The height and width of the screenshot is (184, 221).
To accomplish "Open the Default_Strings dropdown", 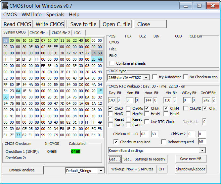I will tap(101, 171).
